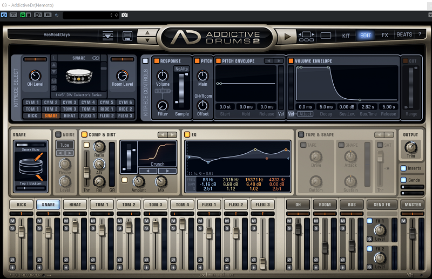Image resolution: width=432 pixels, height=279 pixels.
Task: Open the FX page
Action: click(384, 35)
